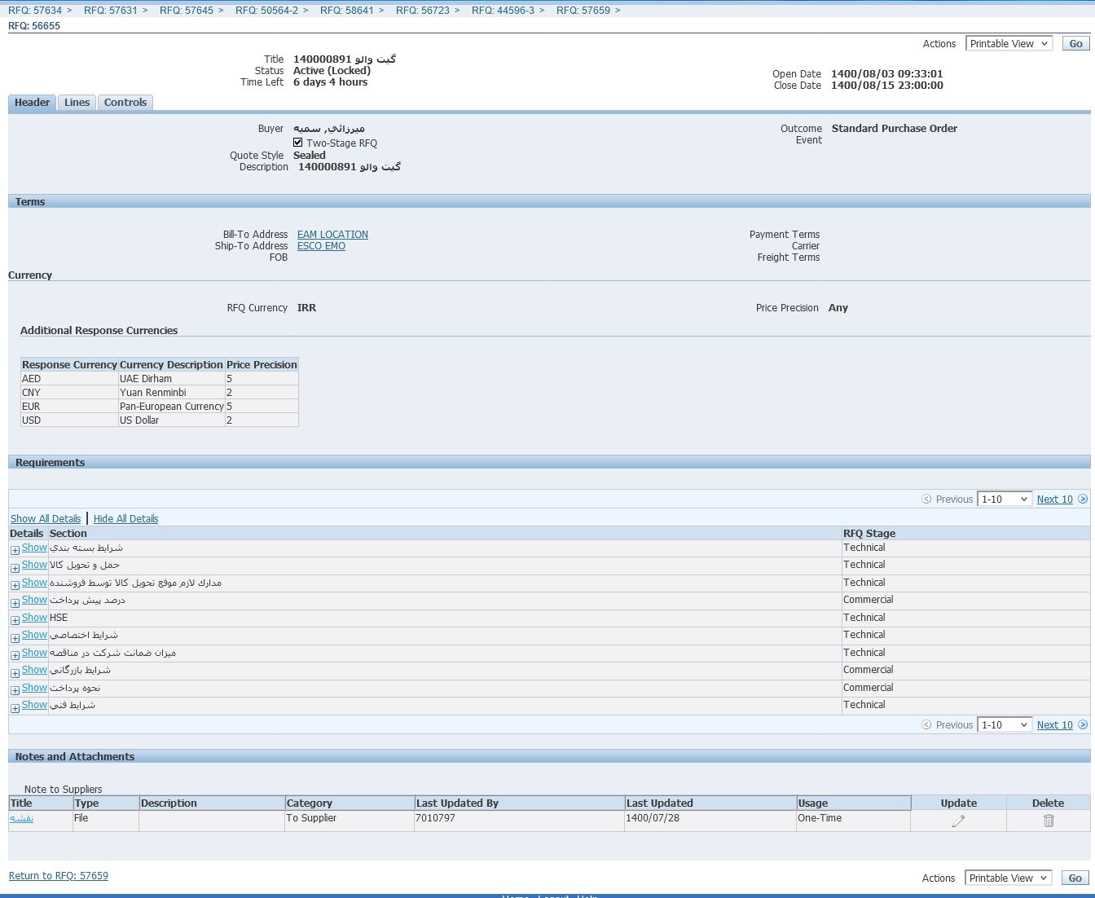Click the AED response currency cell
Viewport: 1095px width, 898px height.
click(x=69, y=379)
